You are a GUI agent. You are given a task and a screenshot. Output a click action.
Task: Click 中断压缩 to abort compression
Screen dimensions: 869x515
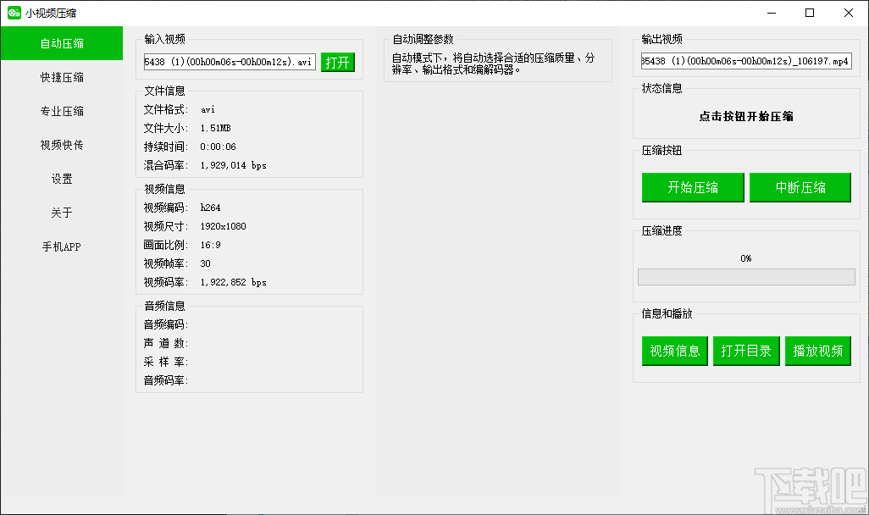pos(800,187)
